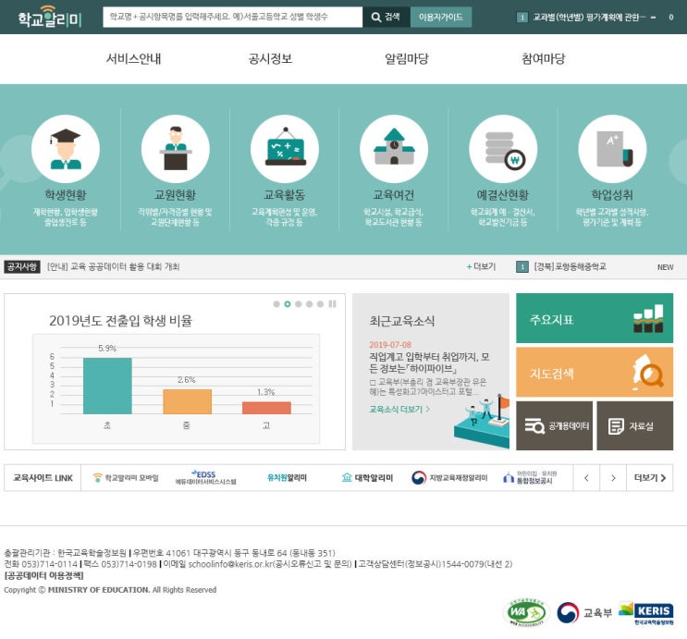
Task: Open the 포항동해중학교 ranking entry
Action: [570, 266]
